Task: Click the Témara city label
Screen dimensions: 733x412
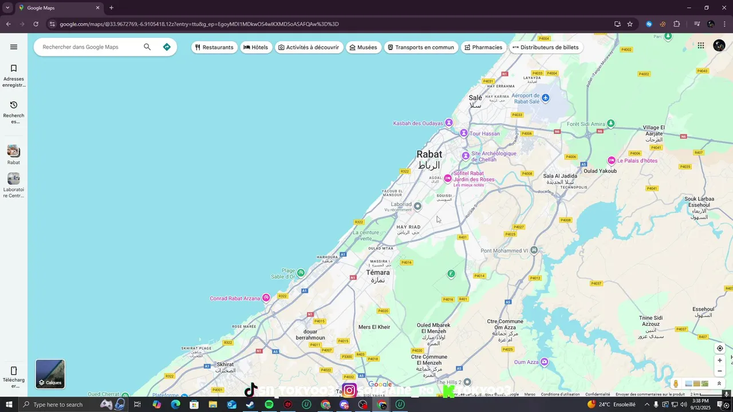Action: click(x=378, y=272)
